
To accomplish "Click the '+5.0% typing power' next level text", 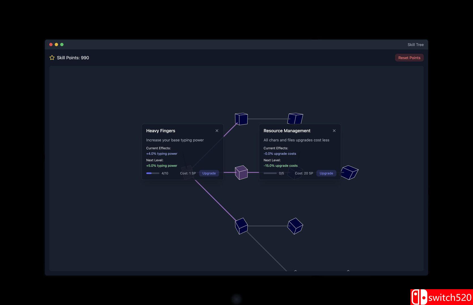I will tap(162, 166).
